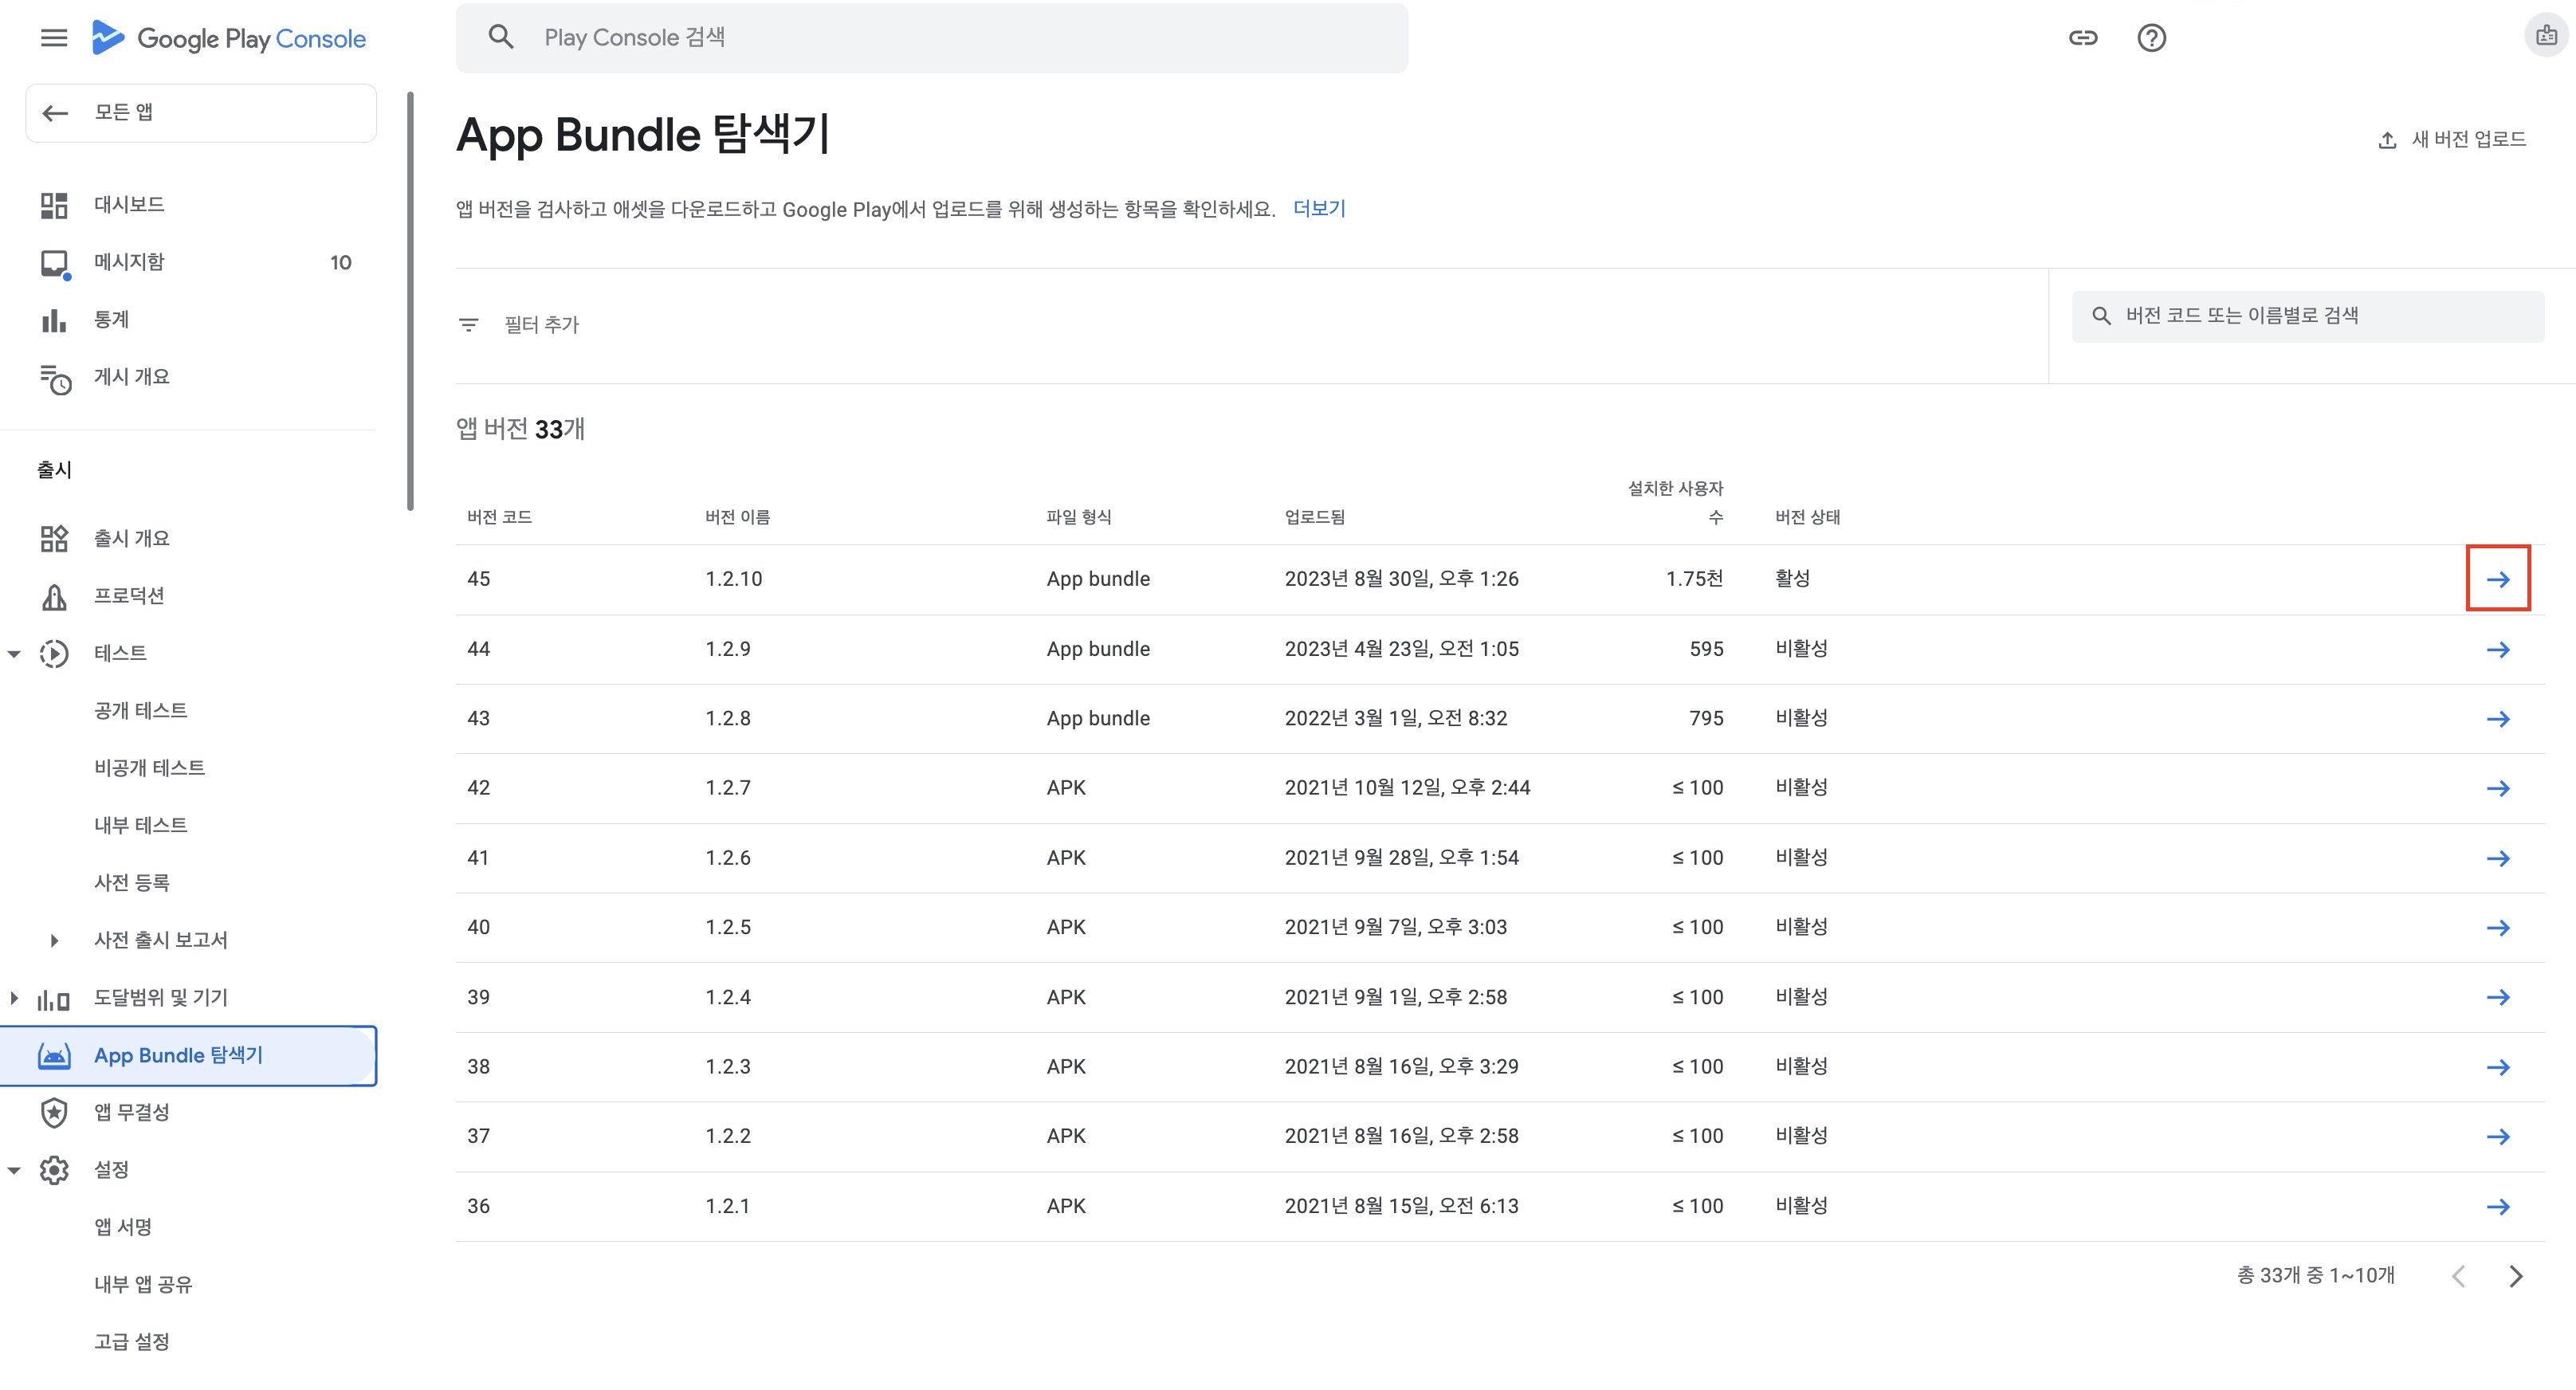The height and width of the screenshot is (1390, 2576).
Task: Select 프로덕션 in the sidebar
Action: pyautogui.click(x=129, y=596)
